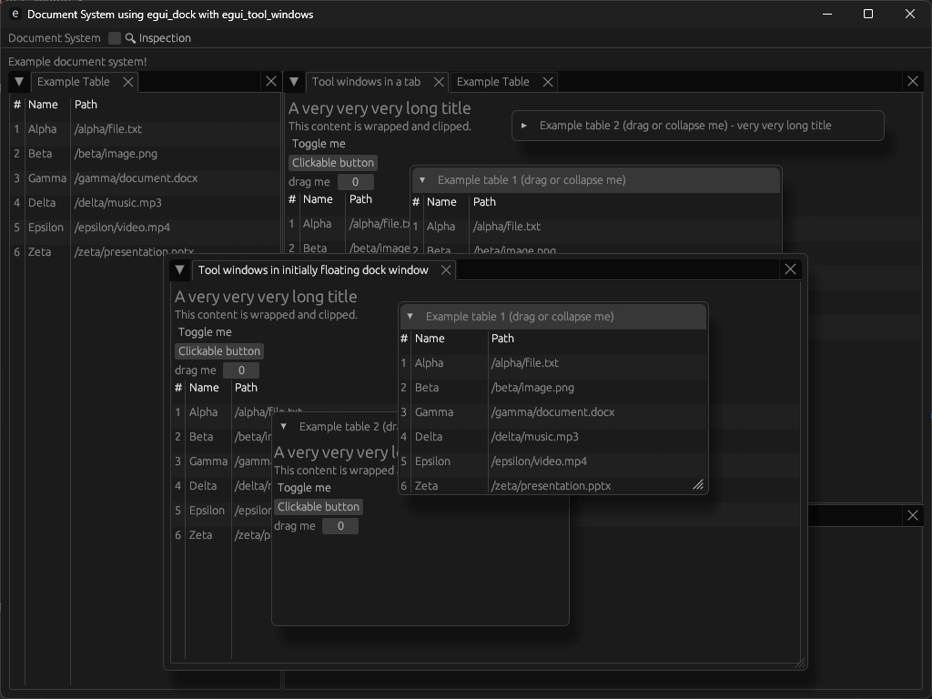Viewport: 932px width, 699px height.
Task: Click drag me value in background tab
Action: (356, 182)
